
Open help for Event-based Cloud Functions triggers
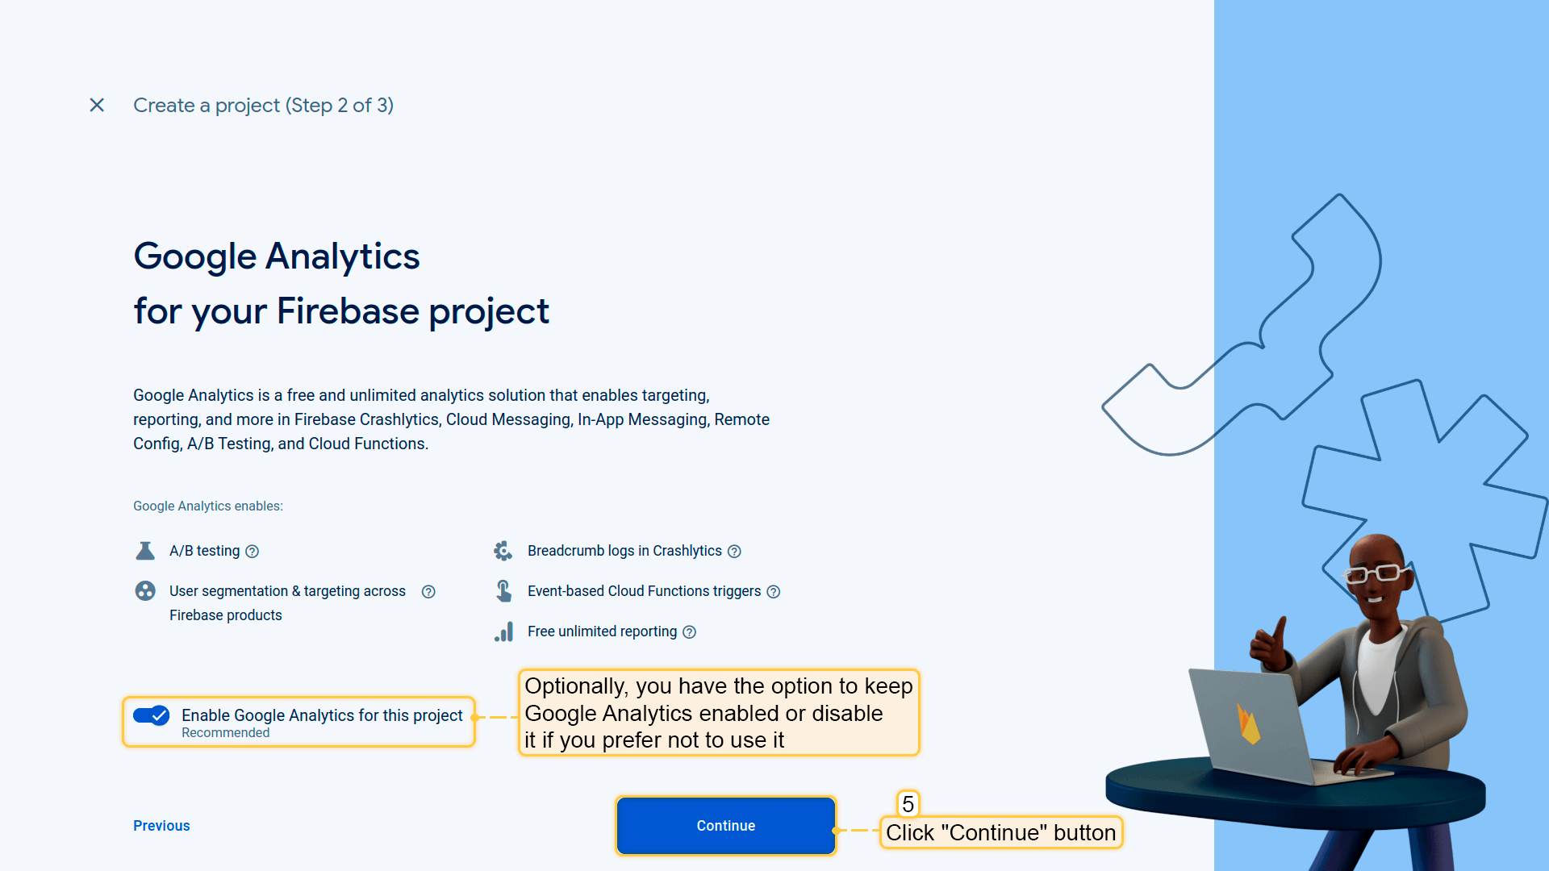click(773, 592)
